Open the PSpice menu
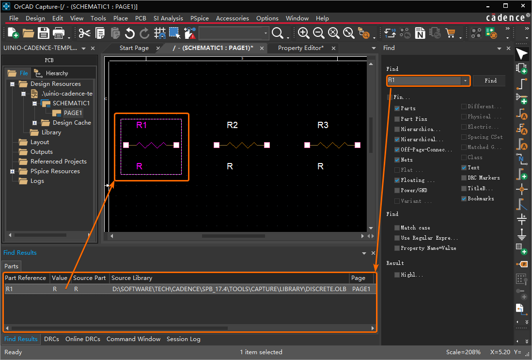 click(x=200, y=18)
